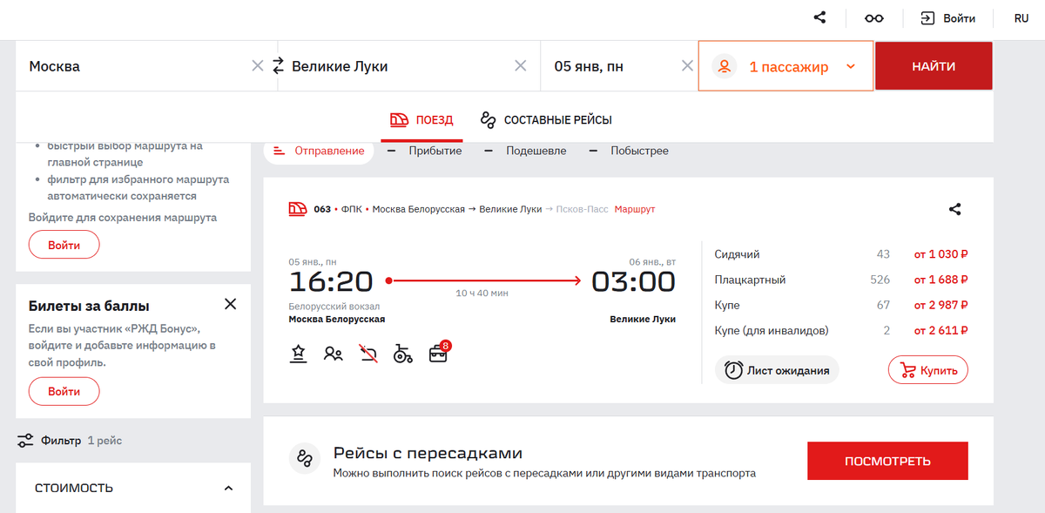This screenshot has height=513, width=1045.
Task: Expand the 1 пассажир dropdown
Action: 783,65
